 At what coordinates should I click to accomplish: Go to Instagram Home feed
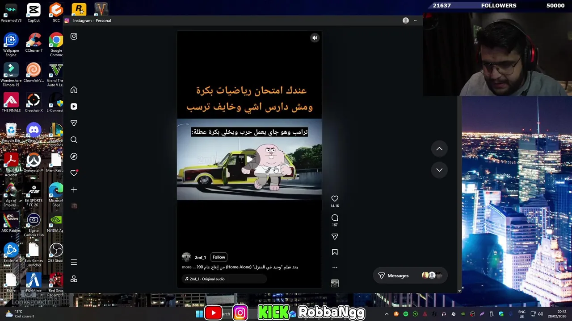click(x=74, y=90)
